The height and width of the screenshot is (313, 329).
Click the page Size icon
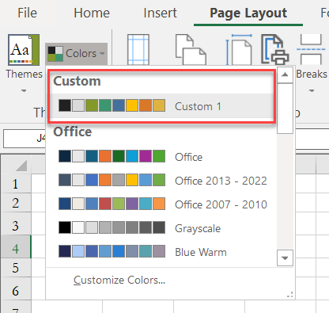tap(239, 49)
